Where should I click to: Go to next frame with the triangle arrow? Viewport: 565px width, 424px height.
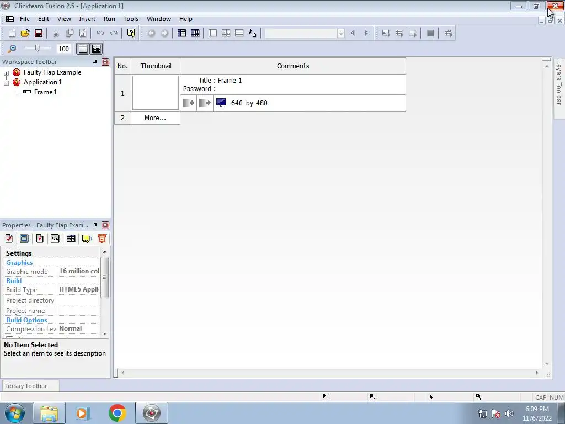pos(366,33)
